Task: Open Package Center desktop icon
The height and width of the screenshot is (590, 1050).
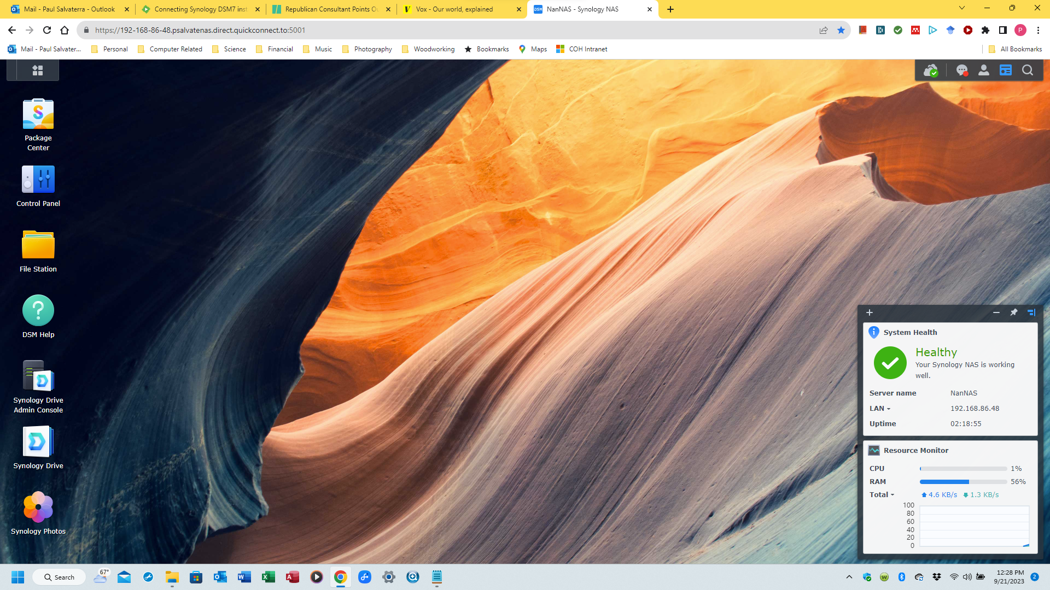Action: [x=38, y=115]
